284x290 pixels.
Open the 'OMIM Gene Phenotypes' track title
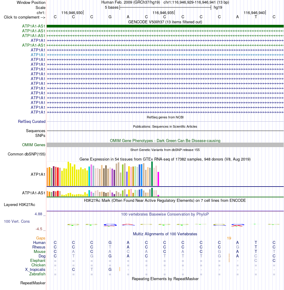165,141
